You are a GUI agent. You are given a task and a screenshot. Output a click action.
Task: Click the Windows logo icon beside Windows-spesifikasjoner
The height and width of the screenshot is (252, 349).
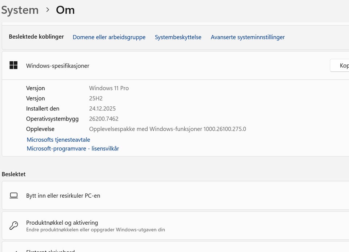[13, 66]
